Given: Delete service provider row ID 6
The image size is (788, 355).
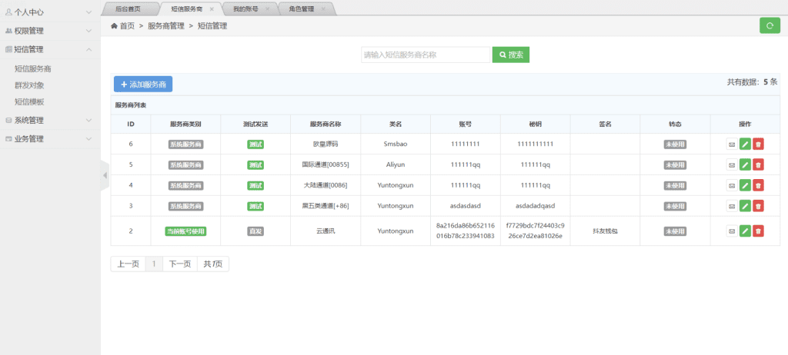Looking at the screenshot, I should coord(758,144).
